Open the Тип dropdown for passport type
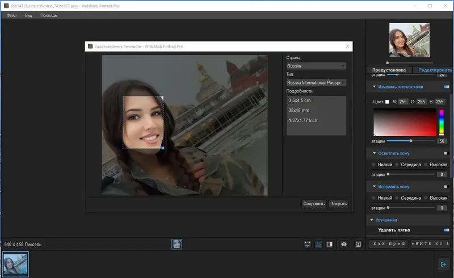 click(x=316, y=82)
